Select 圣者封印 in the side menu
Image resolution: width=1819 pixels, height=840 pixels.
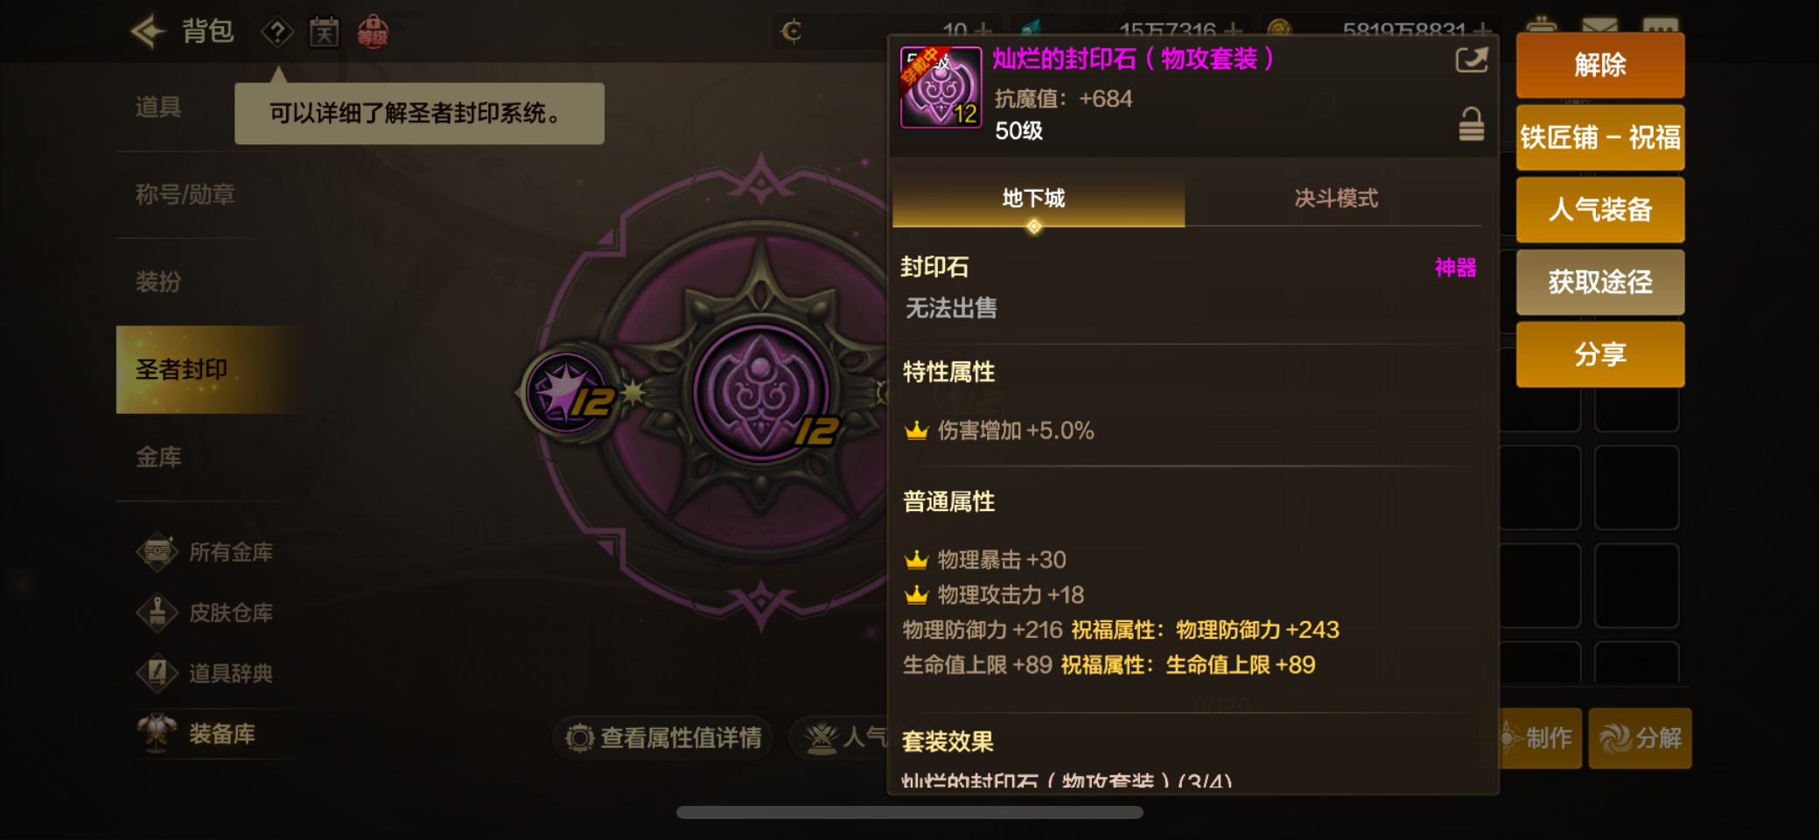[x=212, y=369]
